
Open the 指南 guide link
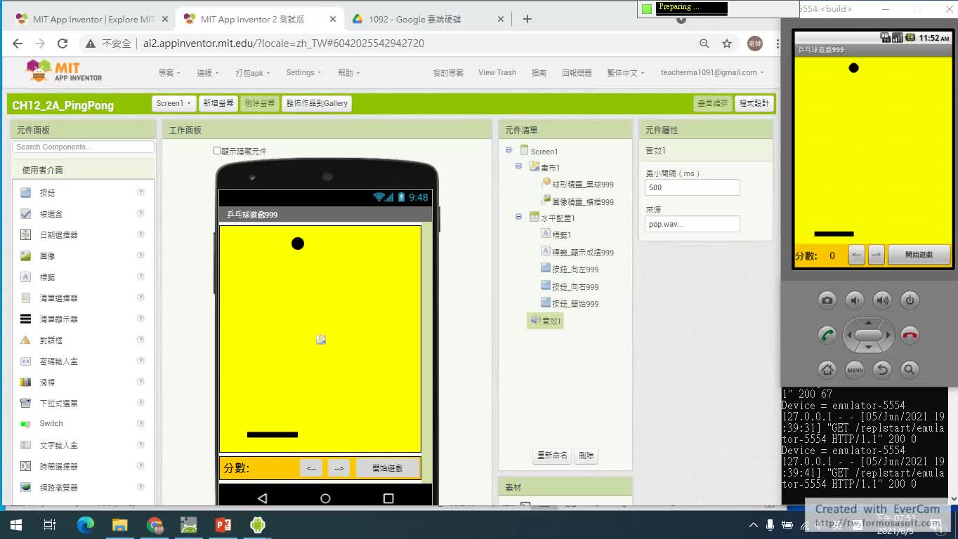[x=539, y=73]
